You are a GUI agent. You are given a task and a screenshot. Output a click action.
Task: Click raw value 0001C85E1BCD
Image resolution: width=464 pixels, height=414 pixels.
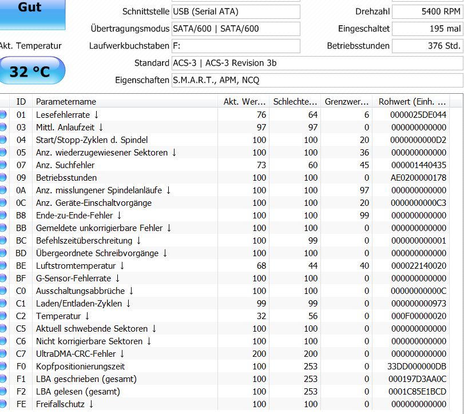pyautogui.click(x=418, y=392)
